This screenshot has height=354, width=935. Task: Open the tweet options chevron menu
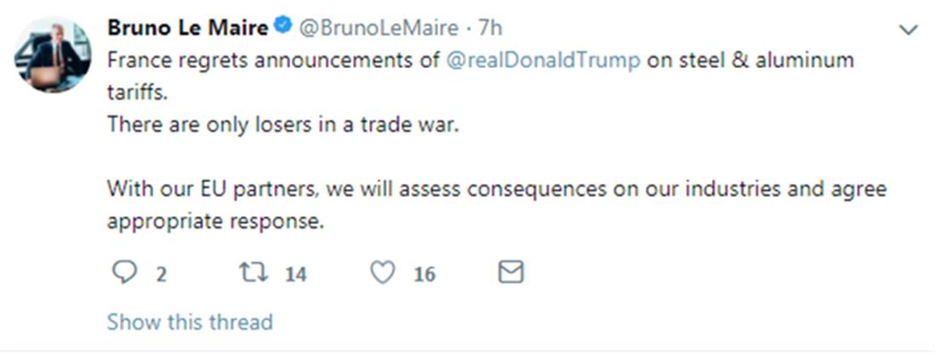(909, 31)
